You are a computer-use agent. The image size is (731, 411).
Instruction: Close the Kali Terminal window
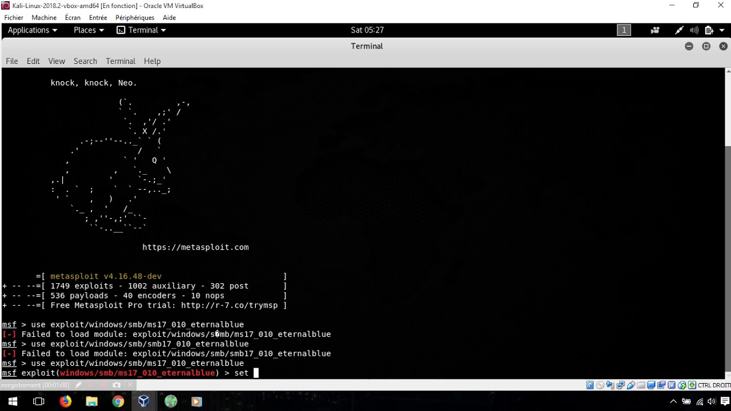click(723, 46)
